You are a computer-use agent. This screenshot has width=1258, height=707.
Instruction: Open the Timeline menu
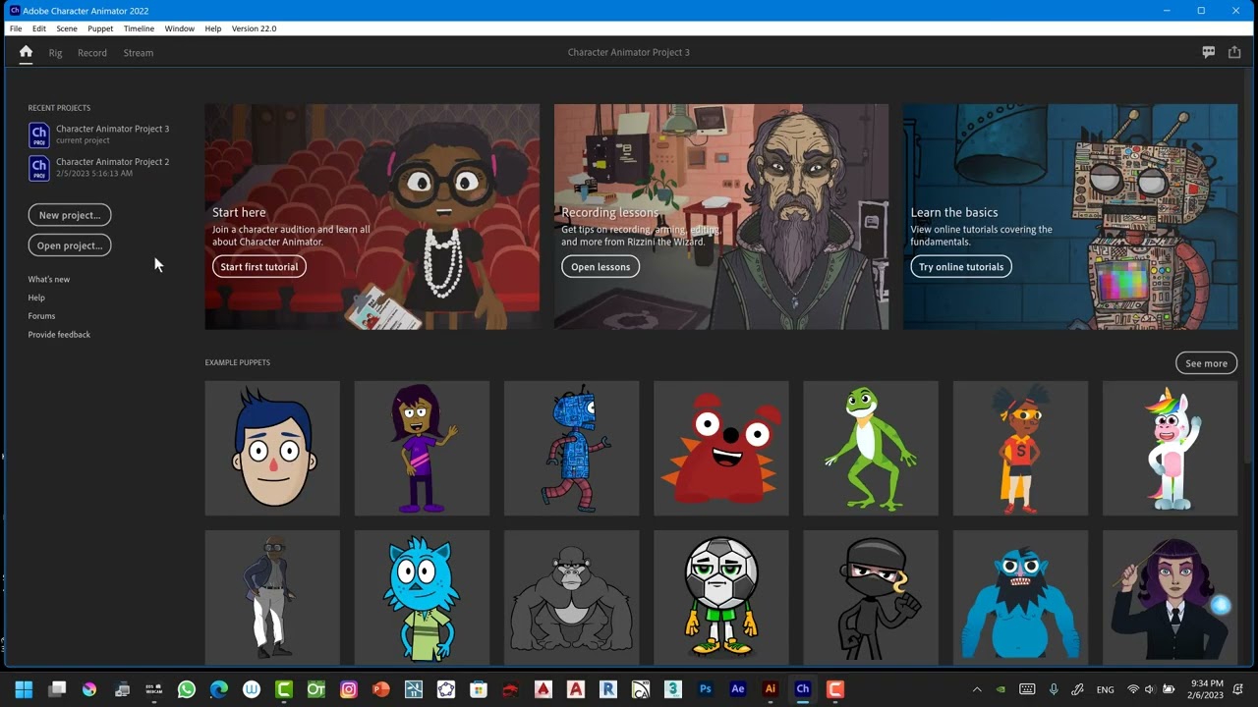point(139,28)
